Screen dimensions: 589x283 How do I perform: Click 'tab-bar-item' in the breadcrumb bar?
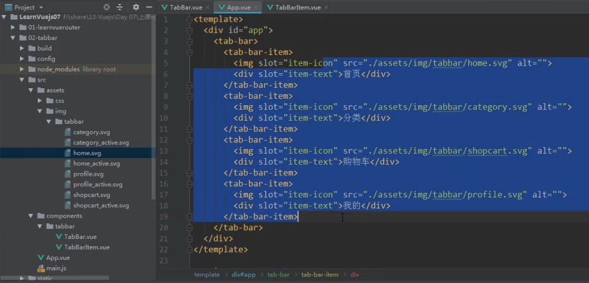pos(319,275)
